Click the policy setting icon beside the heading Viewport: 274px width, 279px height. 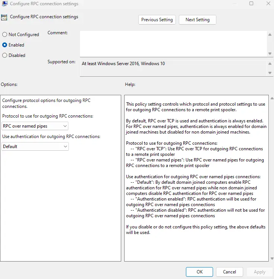pos(4,17)
